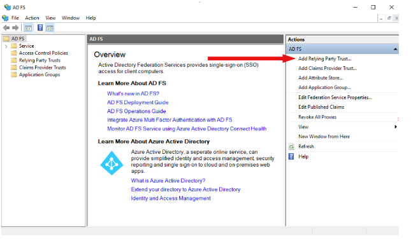Open AD FS Operations Guide link
The width and height of the screenshot is (411, 239).
(x=136, y=111)
